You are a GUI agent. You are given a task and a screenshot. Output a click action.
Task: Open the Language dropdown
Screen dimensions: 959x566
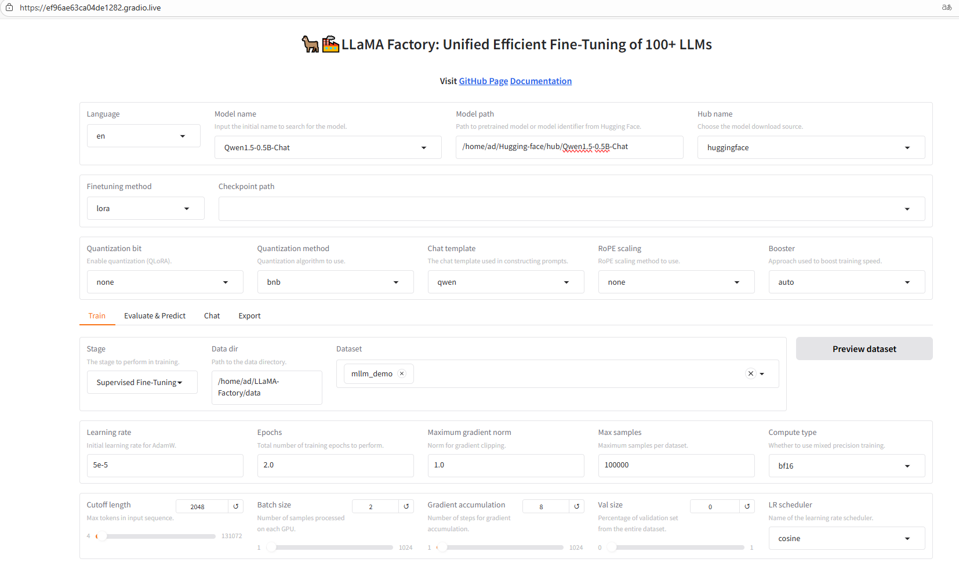pos(144,136)
